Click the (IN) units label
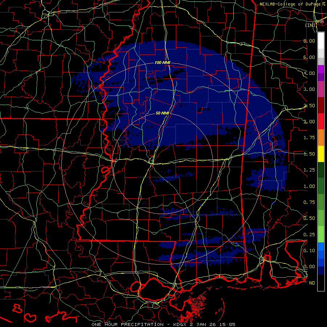The image size is (327, 327). click(x=311, y=25)
